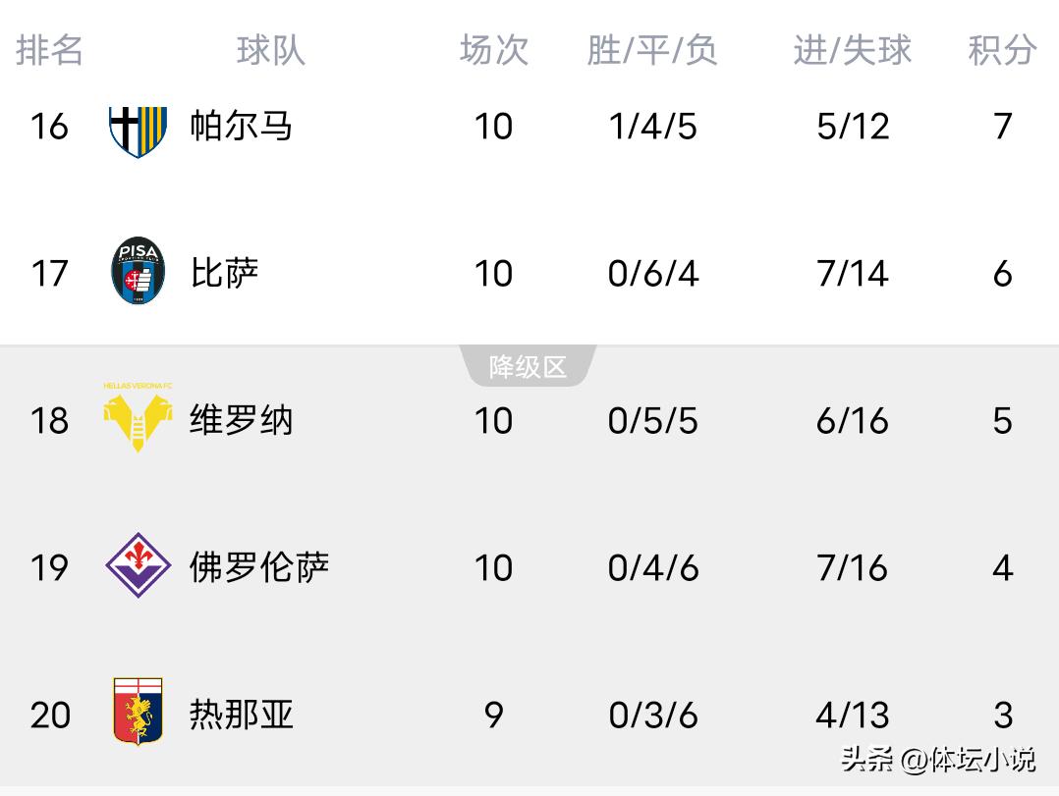Click the 球队 column header
Image resolution: width=1059 pixels, height=796 pixels.
click(270, 50)
